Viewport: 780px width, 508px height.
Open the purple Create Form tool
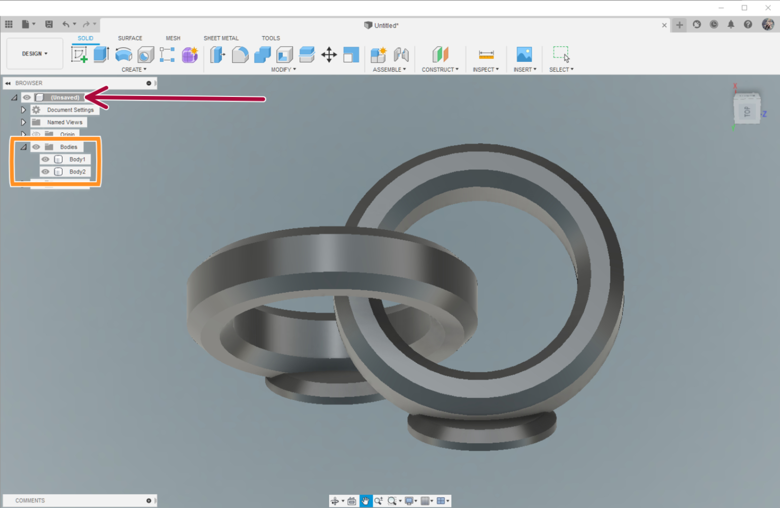[x=190, y=54]
